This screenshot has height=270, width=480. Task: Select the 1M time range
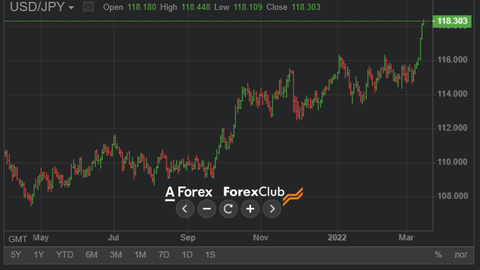click(x=140, y=255)
